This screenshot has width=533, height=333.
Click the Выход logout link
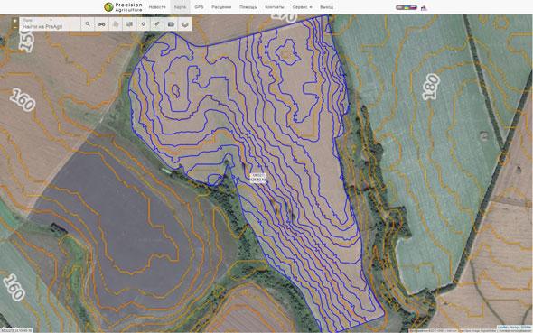(326, 7)
